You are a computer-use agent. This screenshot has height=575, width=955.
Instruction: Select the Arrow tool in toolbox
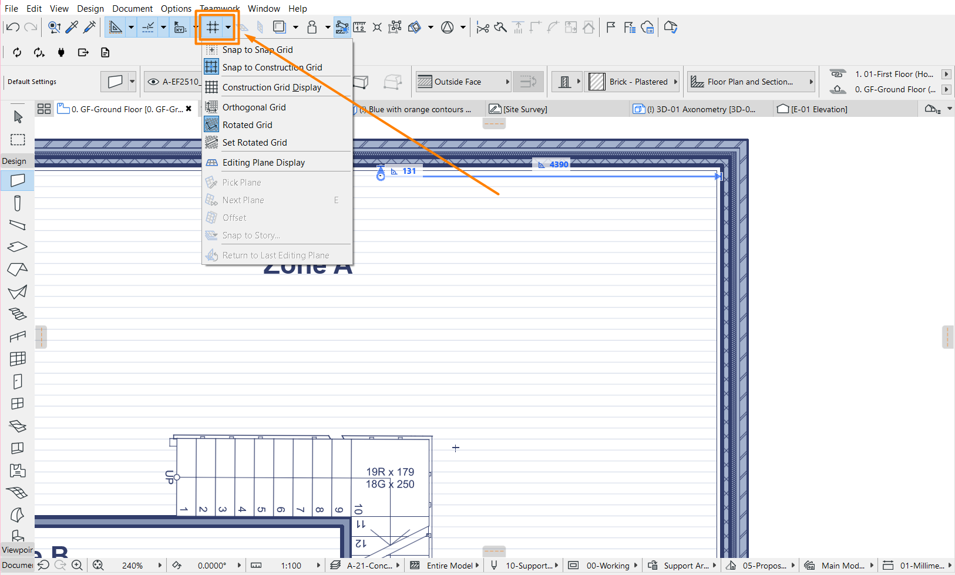[x=18, y=117]
